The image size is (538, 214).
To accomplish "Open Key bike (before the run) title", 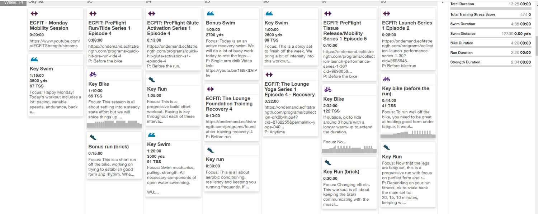I will 406,91.
